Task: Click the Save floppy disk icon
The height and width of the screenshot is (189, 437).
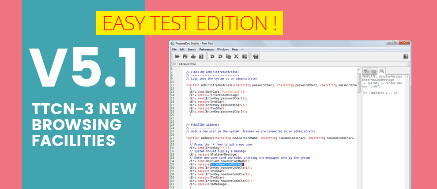Action: pos(185,56)
